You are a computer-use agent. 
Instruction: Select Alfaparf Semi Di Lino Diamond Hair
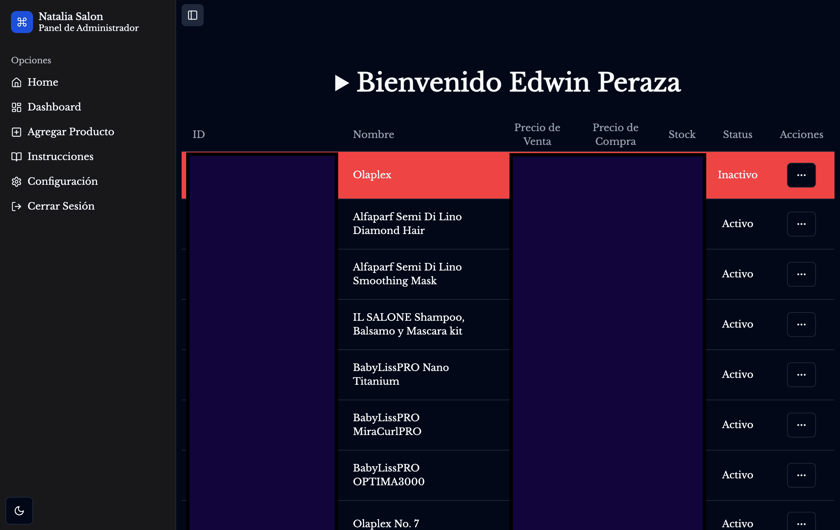coord(407,224)
